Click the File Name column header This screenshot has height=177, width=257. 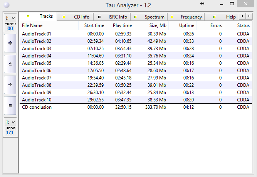coord(49,25)
